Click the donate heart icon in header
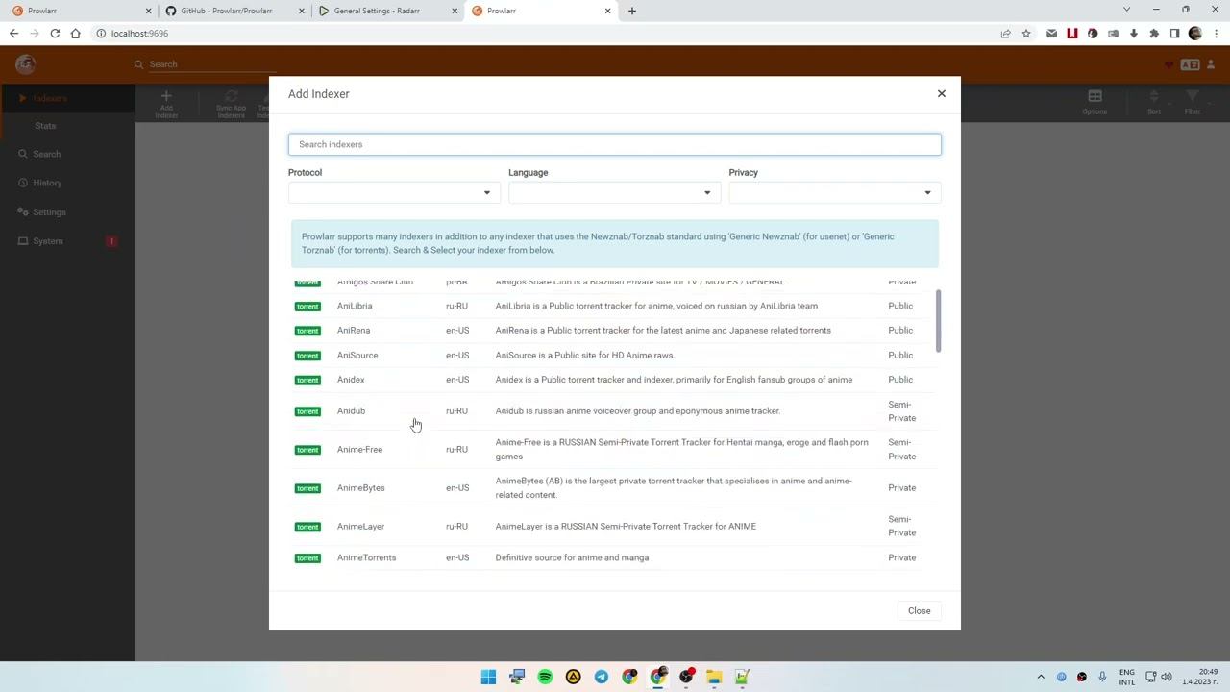 click(1168, 65)
